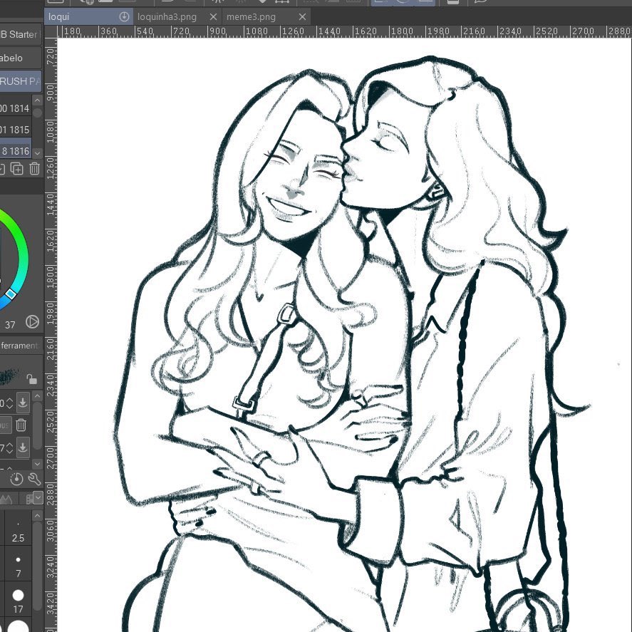Image resolution: width=632 pixels, height=632 pixels.
Task: Click the cloud sync icon on loqui tab
Action: 124,17
